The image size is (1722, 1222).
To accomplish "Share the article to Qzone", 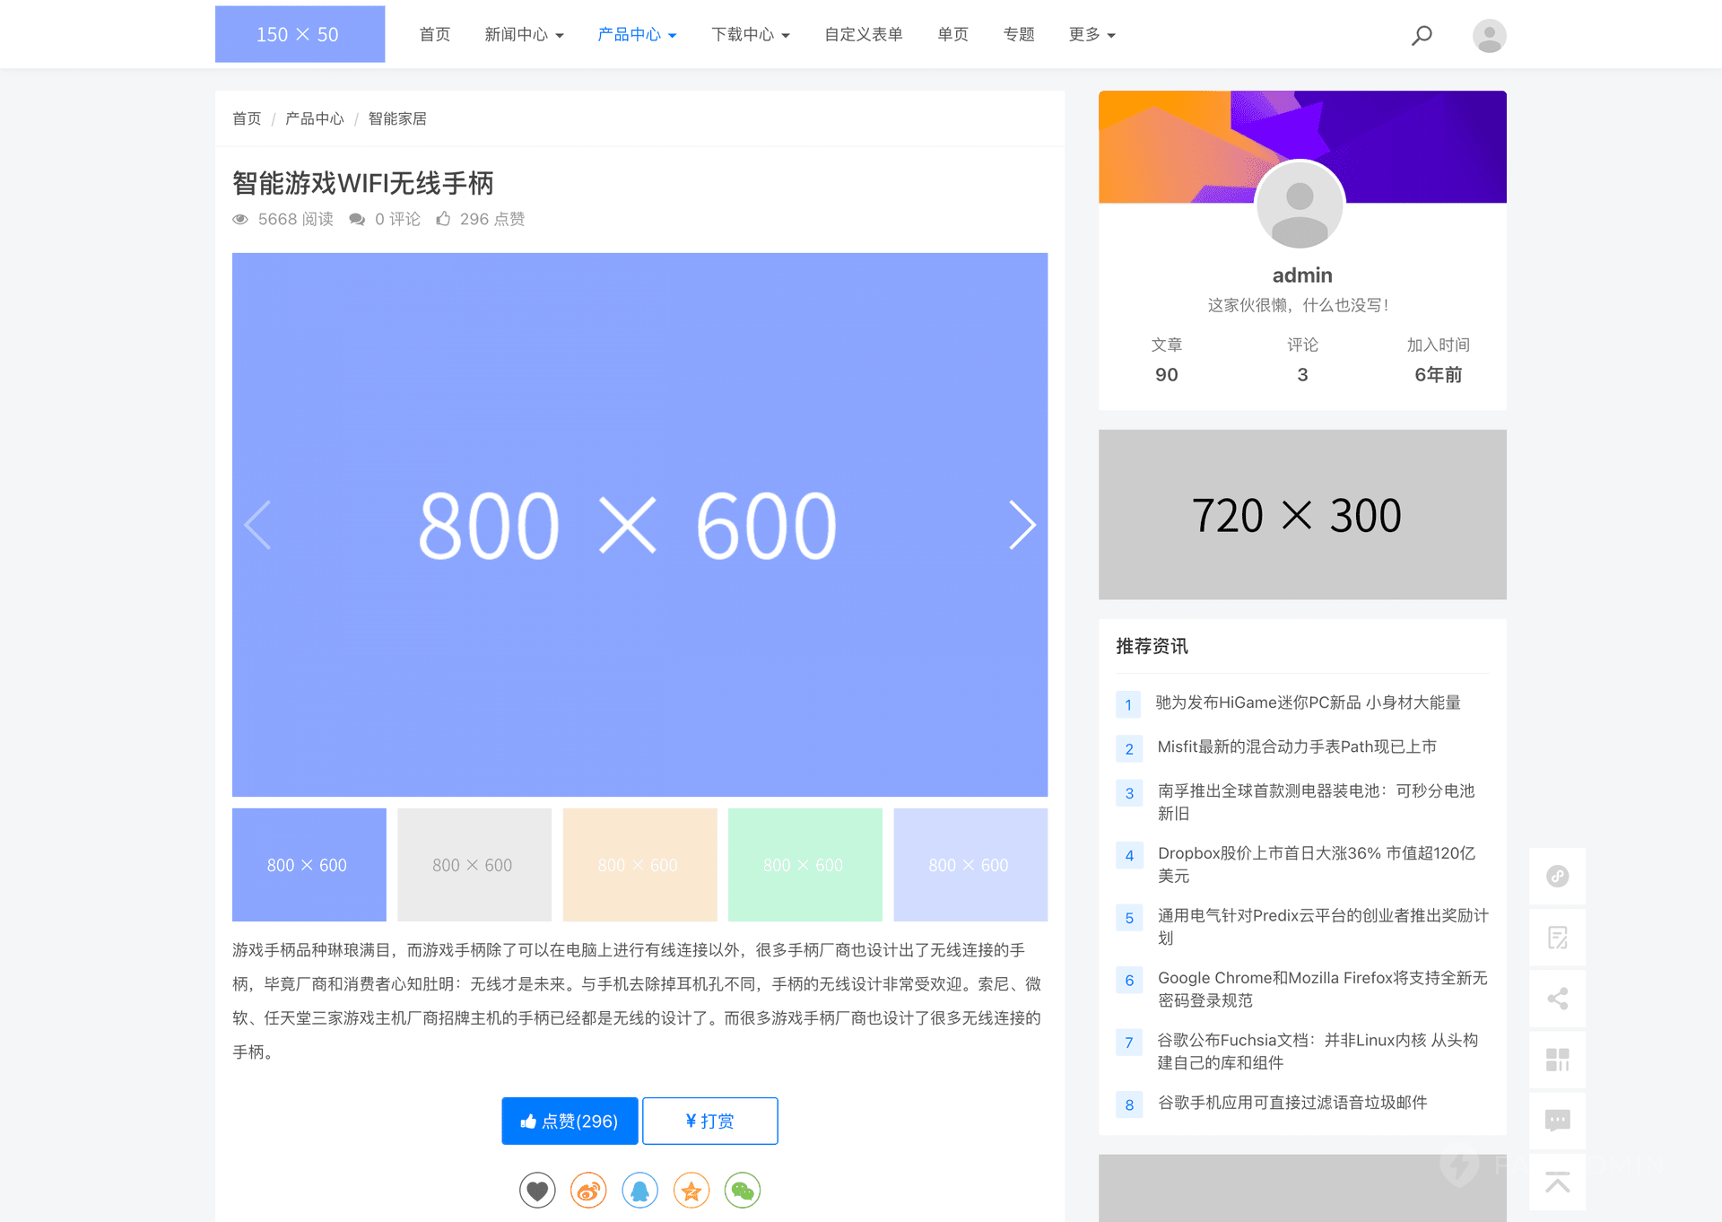I will click(x=691, y=1191).
